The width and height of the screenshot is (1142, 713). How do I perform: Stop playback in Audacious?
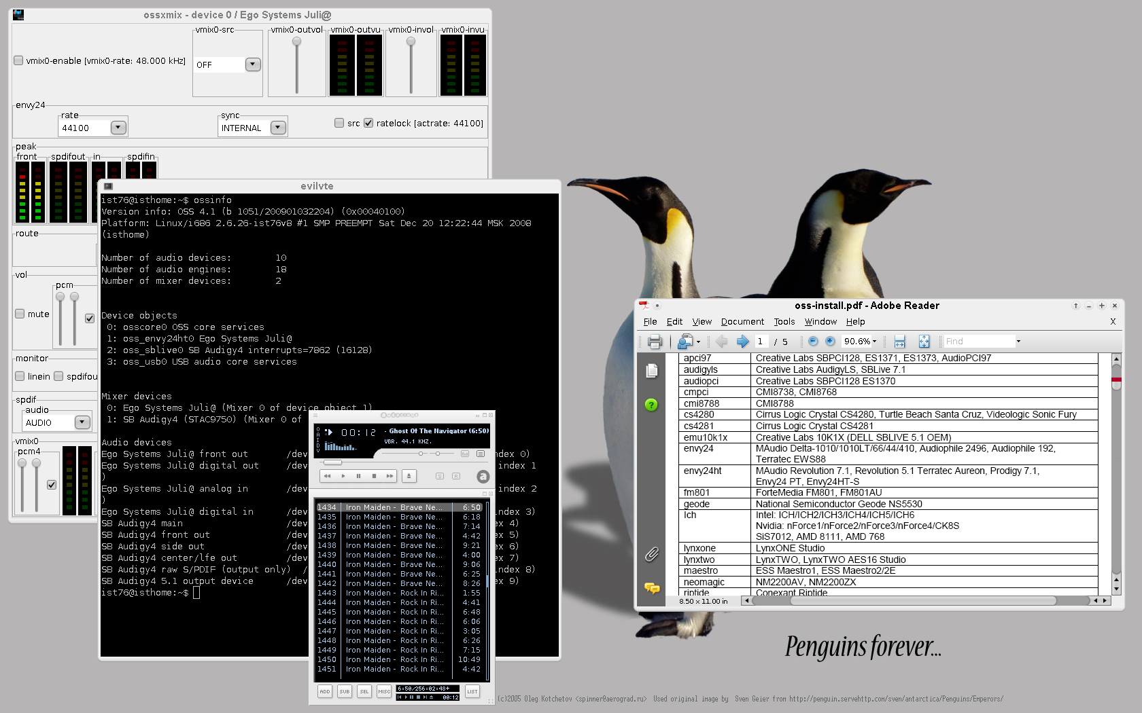pos(375,476)
